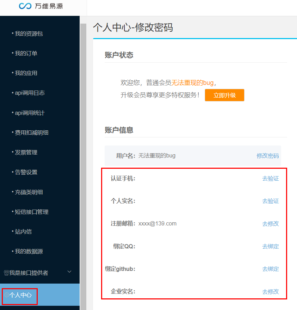297x310 pixels.
Task: Go to 我的应用 sidebar item
Action: (x=26, y=73)
